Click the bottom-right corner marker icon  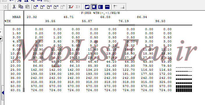[123, 7]
